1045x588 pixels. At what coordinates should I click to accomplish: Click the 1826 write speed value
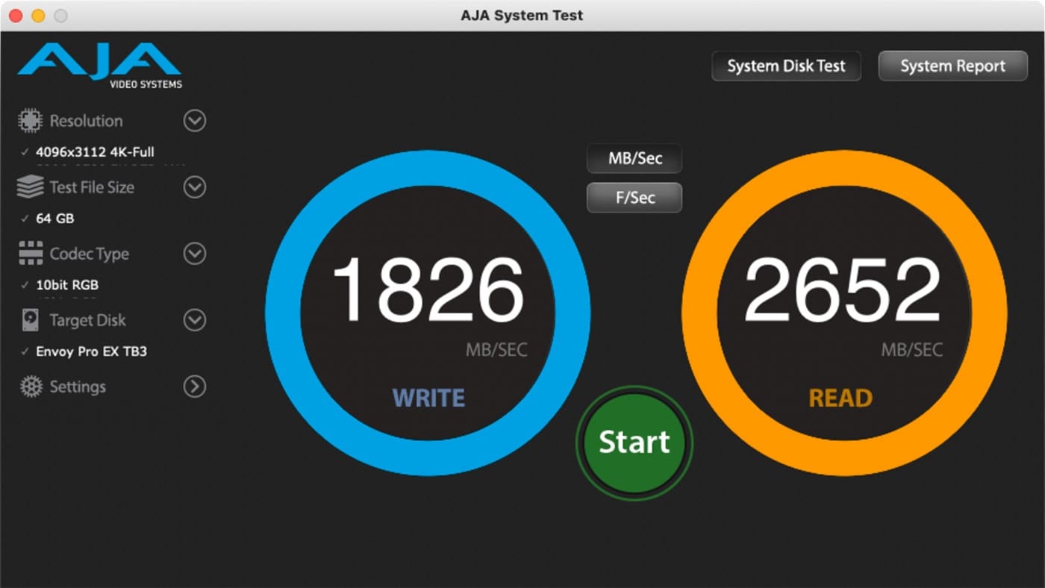tap(428, 291)
